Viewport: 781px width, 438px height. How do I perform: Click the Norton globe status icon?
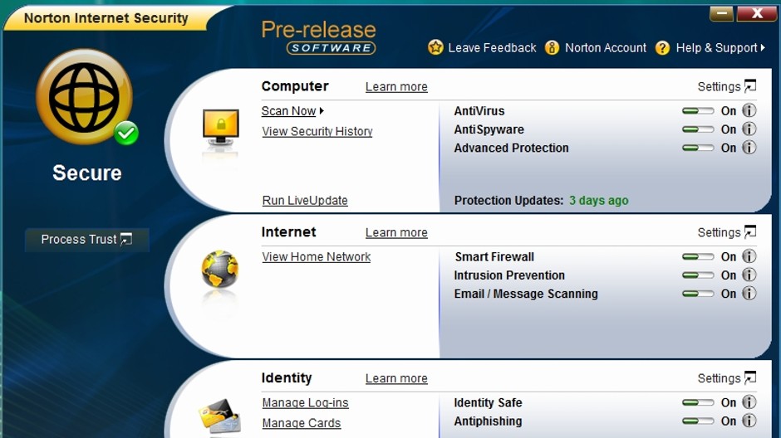(84, 97)
